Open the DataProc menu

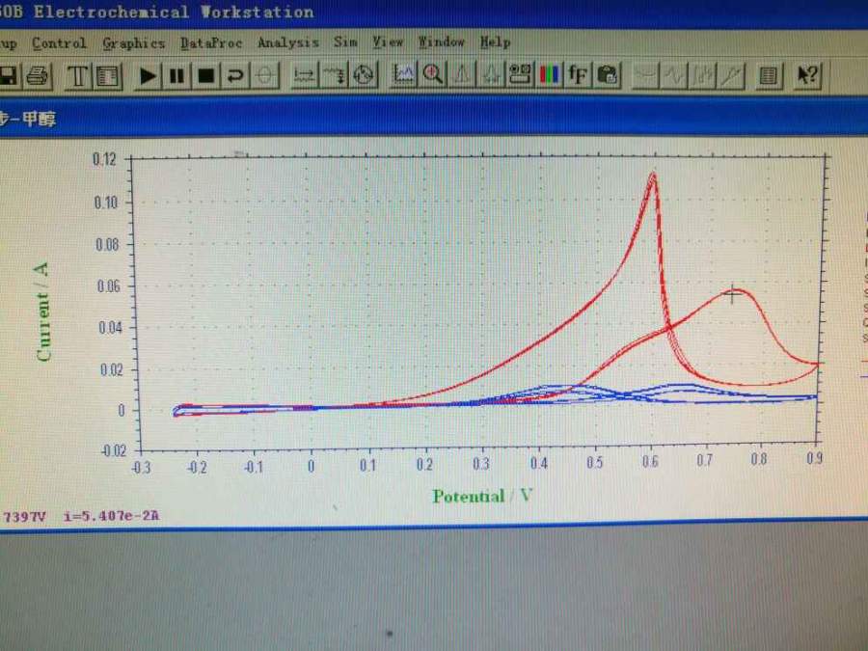(211, 43)
